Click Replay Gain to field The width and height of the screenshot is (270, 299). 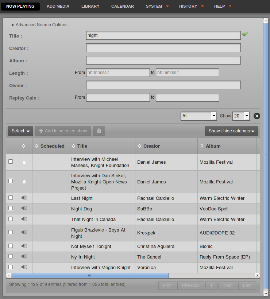[x=188, y=97]
